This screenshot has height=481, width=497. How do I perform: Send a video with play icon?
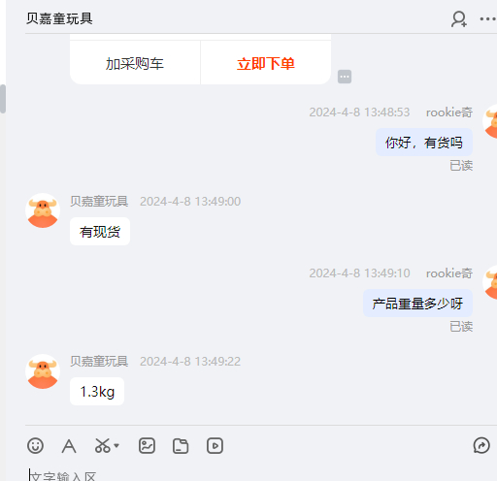pyautogui.click(x=215, y=446)
